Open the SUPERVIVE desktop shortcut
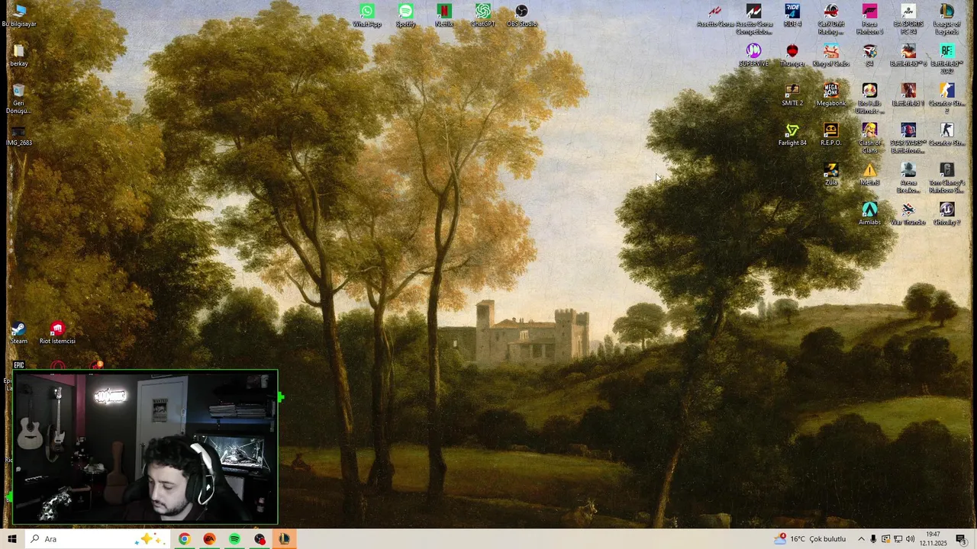Image resolution: width=977 pixels, height=549 pixels. click(x=753, y=55)
